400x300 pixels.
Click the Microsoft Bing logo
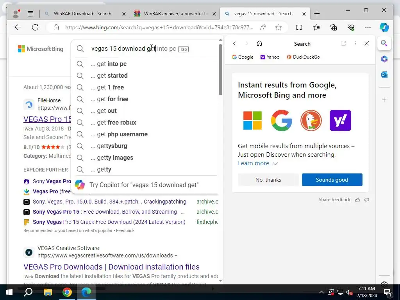tap(41, 49)
